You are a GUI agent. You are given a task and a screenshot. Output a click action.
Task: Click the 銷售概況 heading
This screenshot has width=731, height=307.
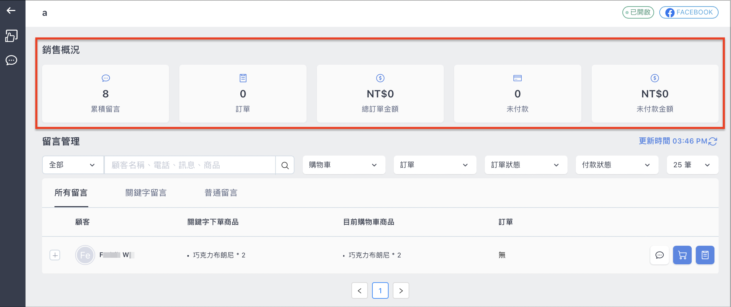tap(61, 50)
